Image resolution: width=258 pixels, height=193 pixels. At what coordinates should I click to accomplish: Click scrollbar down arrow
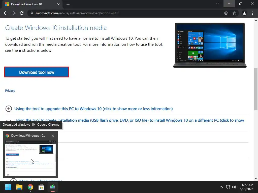pos(256,179)
